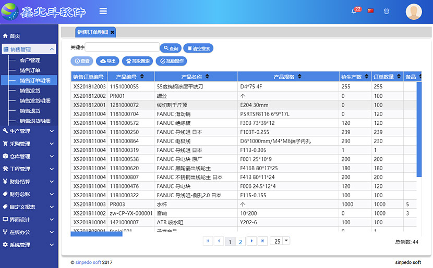The width and height of the screenshot is (433, 268).
Task: Go to last page of pagination
Action: click(263, 241)
